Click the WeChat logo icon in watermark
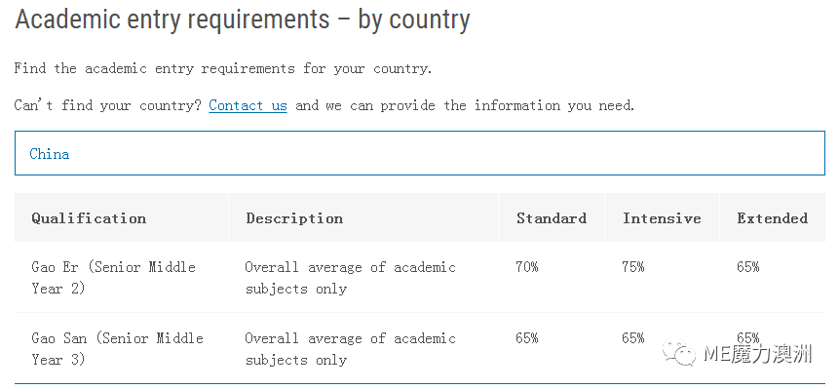The image size is (839, 390). coord(679,353)
